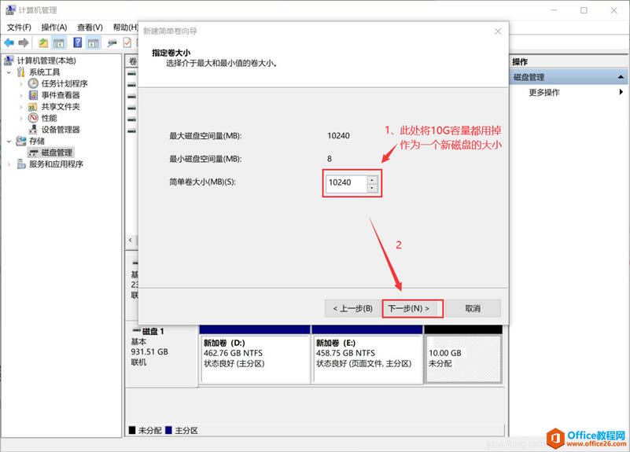The height and width of the screenshot is (452, 630).
Task: Click the 指定卷大小 heading text
Action: pyautogui.click(x=171, y=53)
